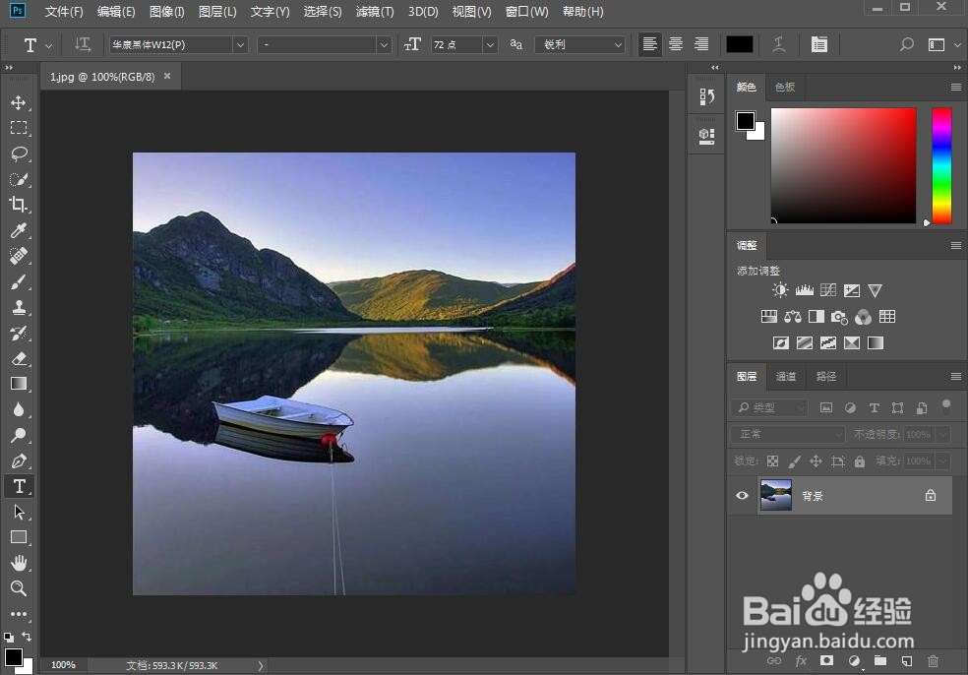Image resolution: width=968 pixels, height=675 pixels.
Task: Select the Rectangle shape tool
Action: point(19,537)
